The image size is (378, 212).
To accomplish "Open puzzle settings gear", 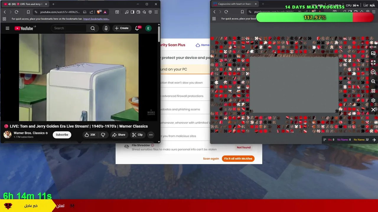I will click(373, 100).
